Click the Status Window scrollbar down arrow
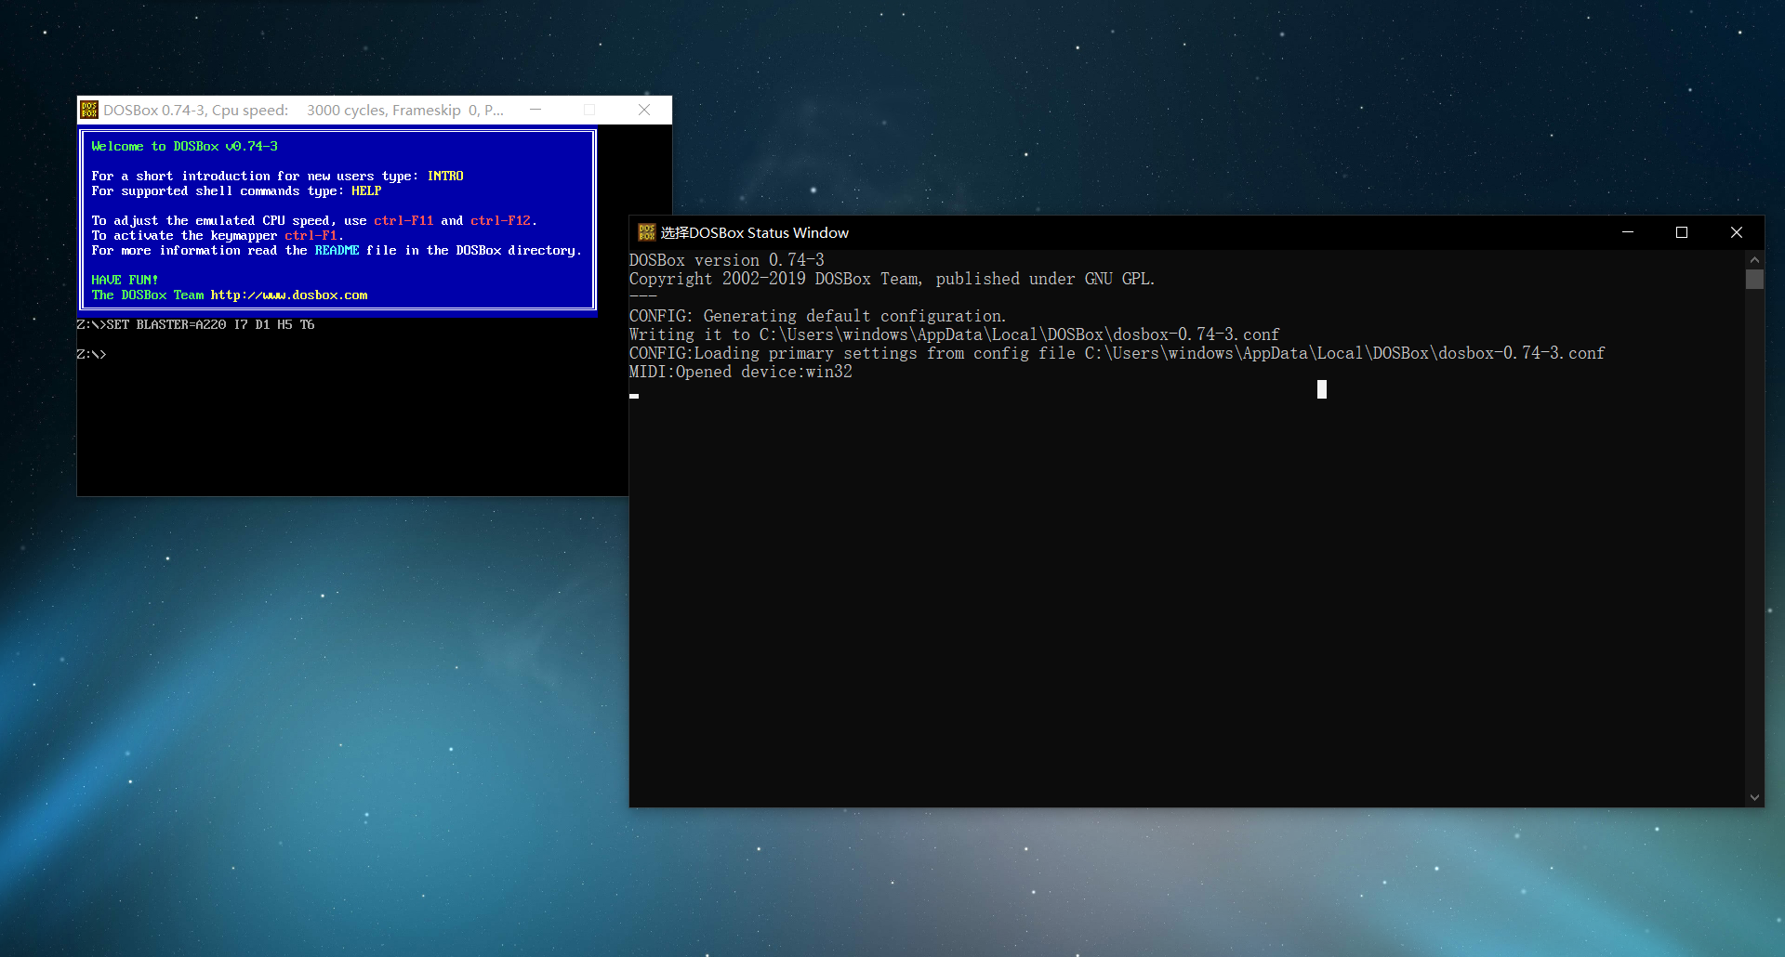This screenshot has width=1785, height=957. click(1754, 797)
